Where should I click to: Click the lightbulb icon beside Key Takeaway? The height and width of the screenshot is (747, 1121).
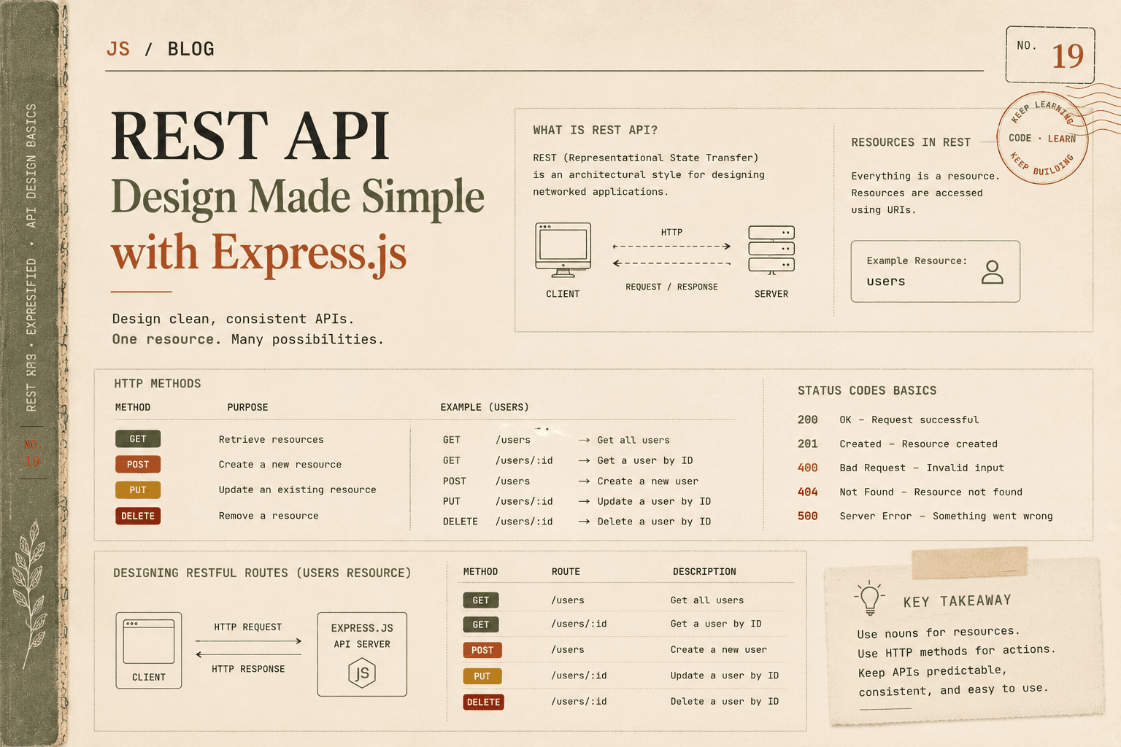869,598
